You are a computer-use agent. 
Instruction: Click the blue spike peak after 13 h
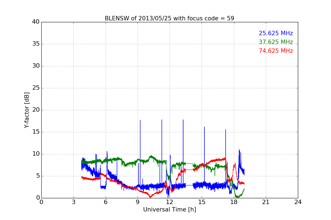183,120
